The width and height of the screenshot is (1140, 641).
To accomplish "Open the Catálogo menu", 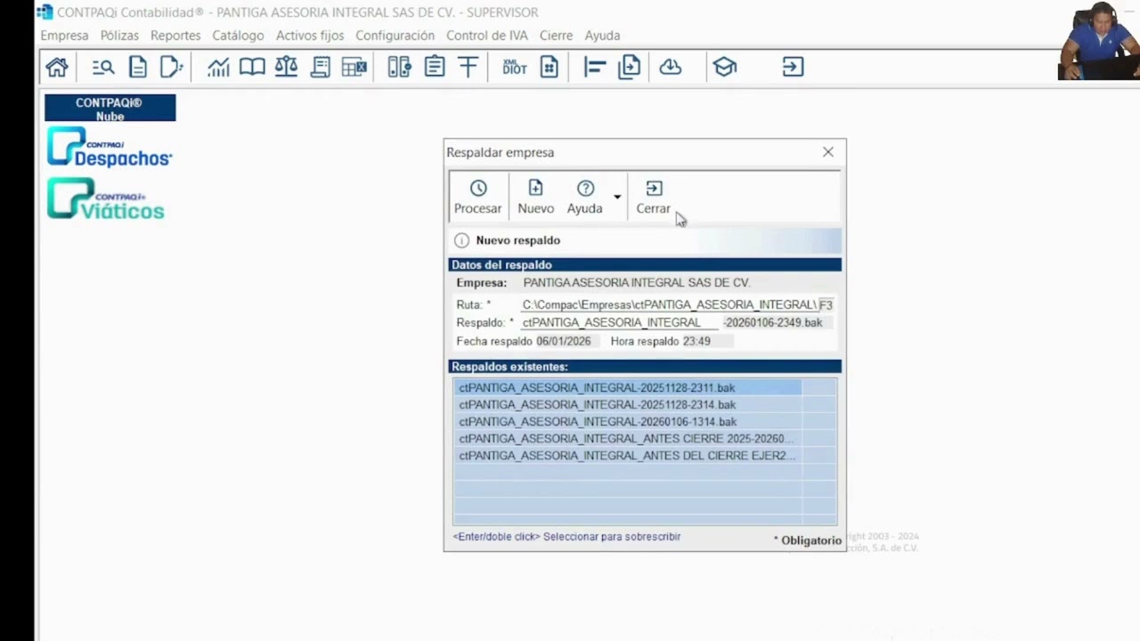I will coord(238,36).
